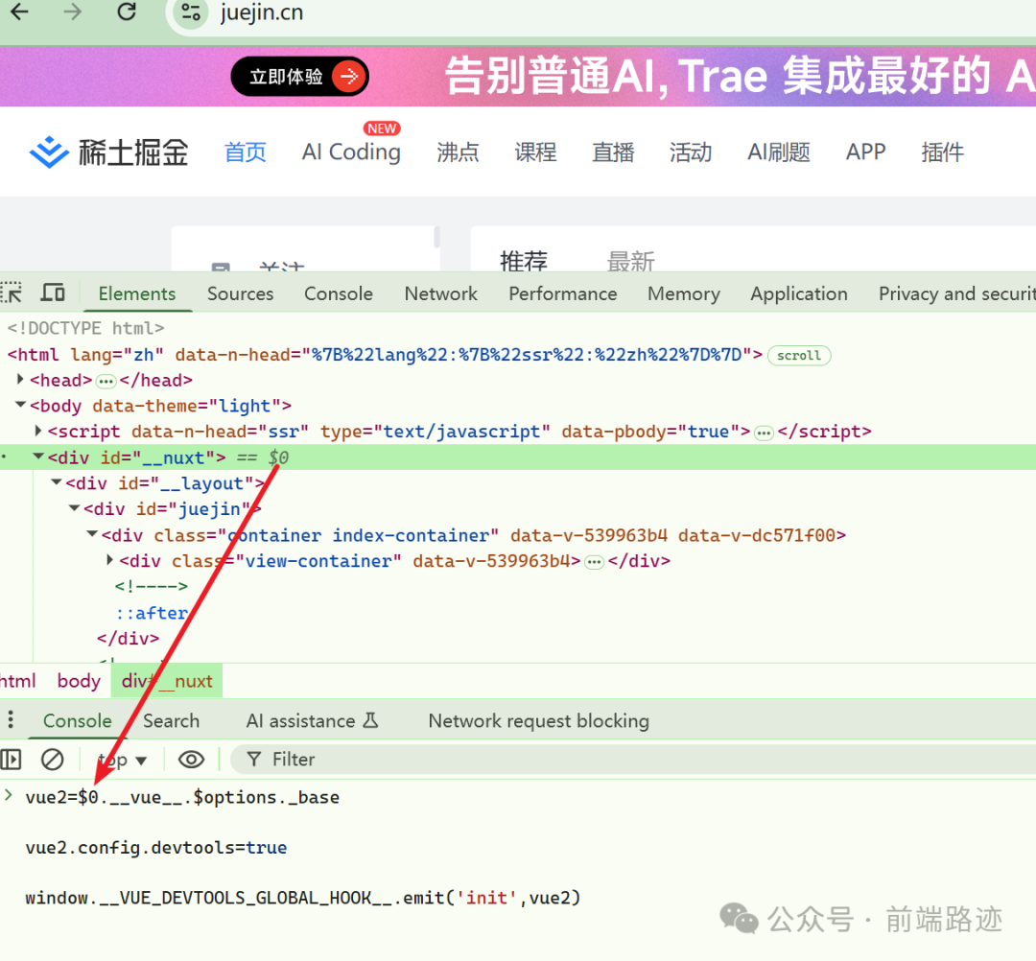Click the ellipsis inside view-container node
Image resolution: width=1036 pixels, height=961 pixels.
tap(595, 562)
